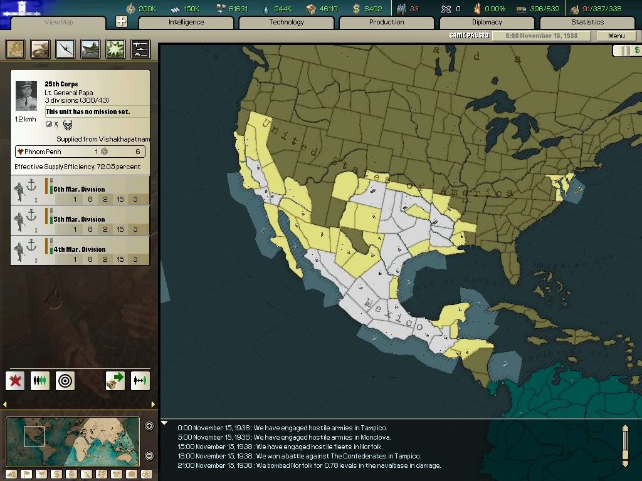642x481 pixels.
Task: Select the air units plane icon
Action: (x=65, y=49)
